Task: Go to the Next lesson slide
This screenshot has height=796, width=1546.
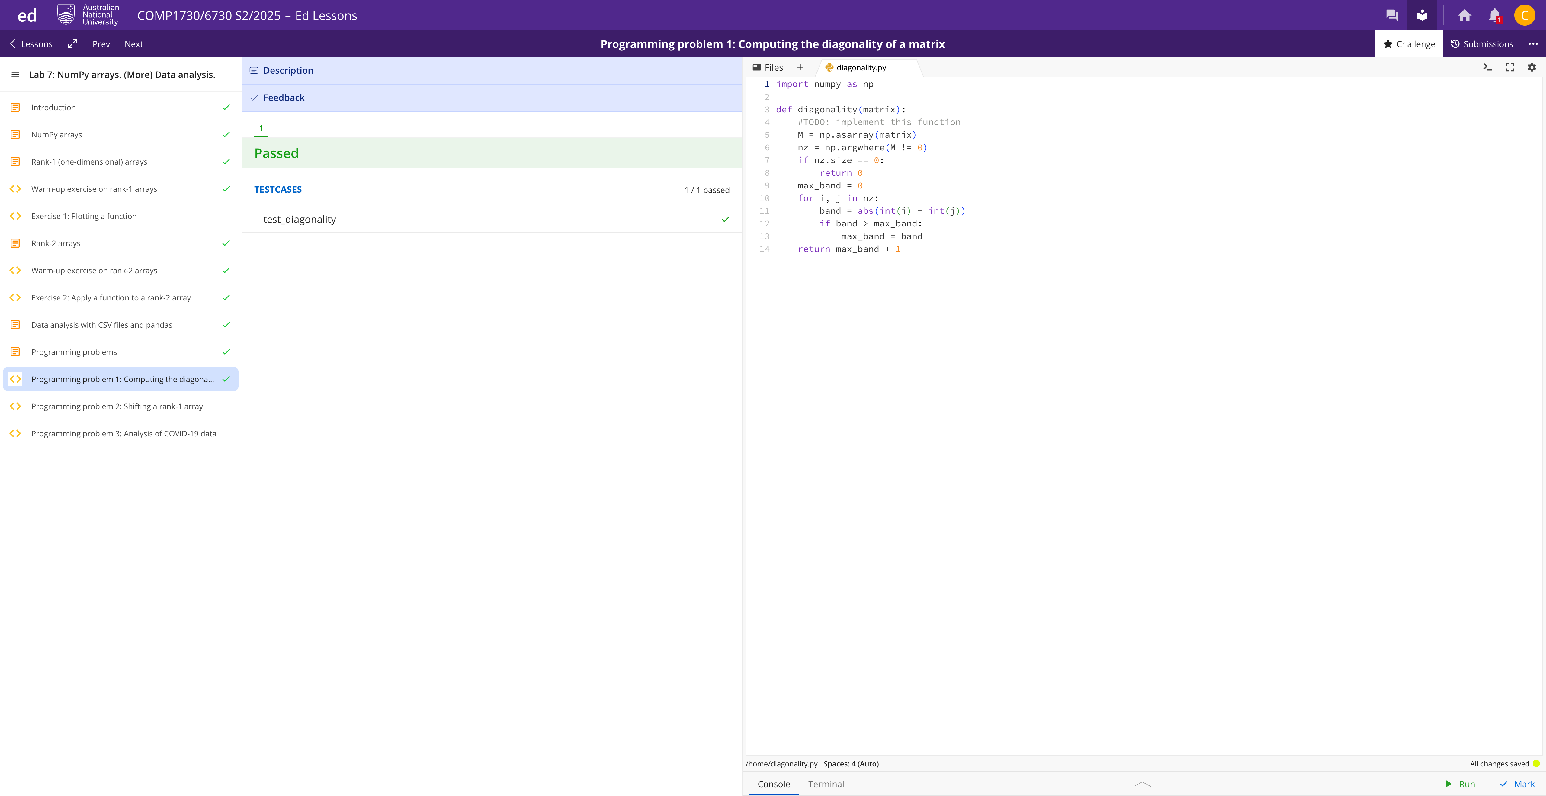Action: click(x=134, y=44)
